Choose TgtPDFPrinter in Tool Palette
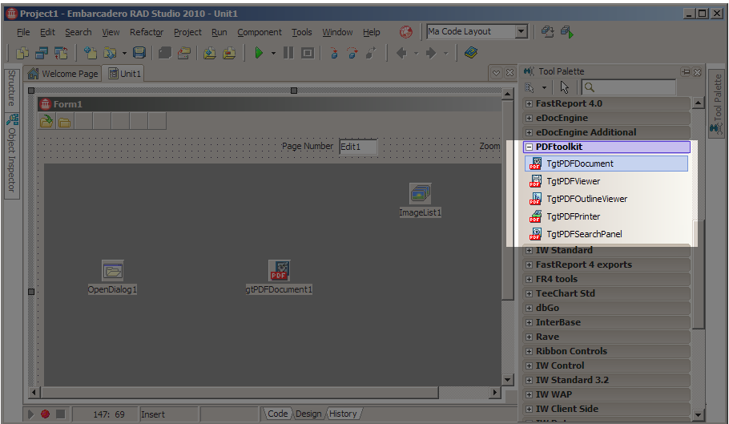Image resolution: width=729 pixels, height=424 pixels. (x=606, y=216)
